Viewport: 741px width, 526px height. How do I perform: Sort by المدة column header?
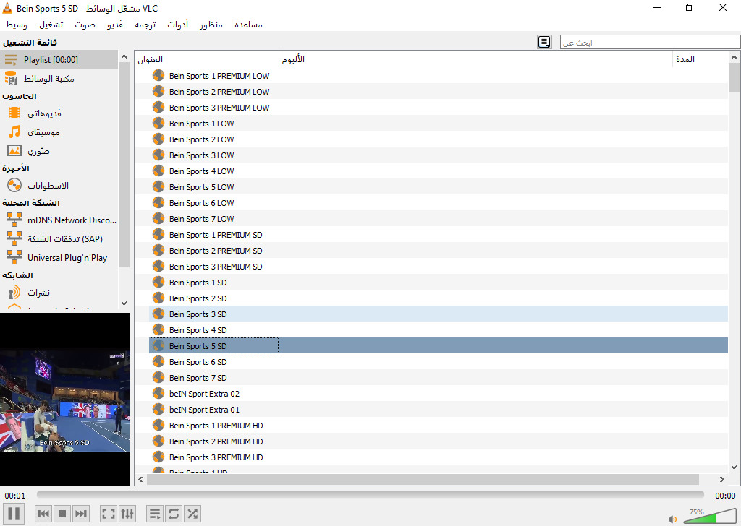point(700,59)
